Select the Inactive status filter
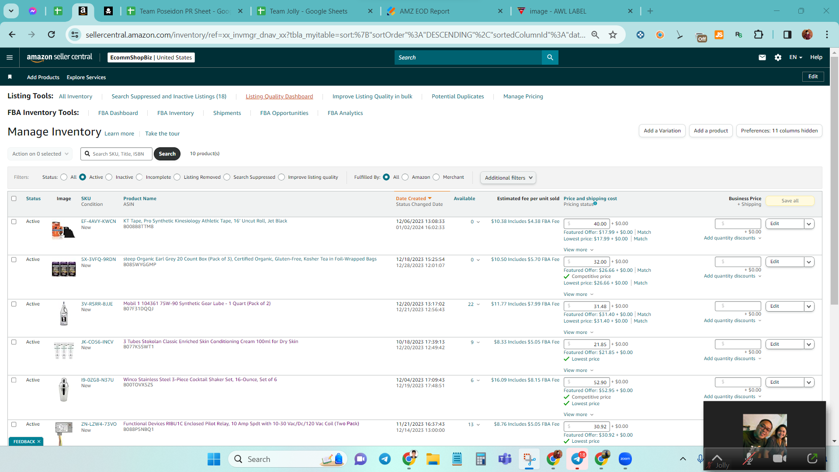Image resolution: width=839 pixels, height=472 pixels. [109, 177]
